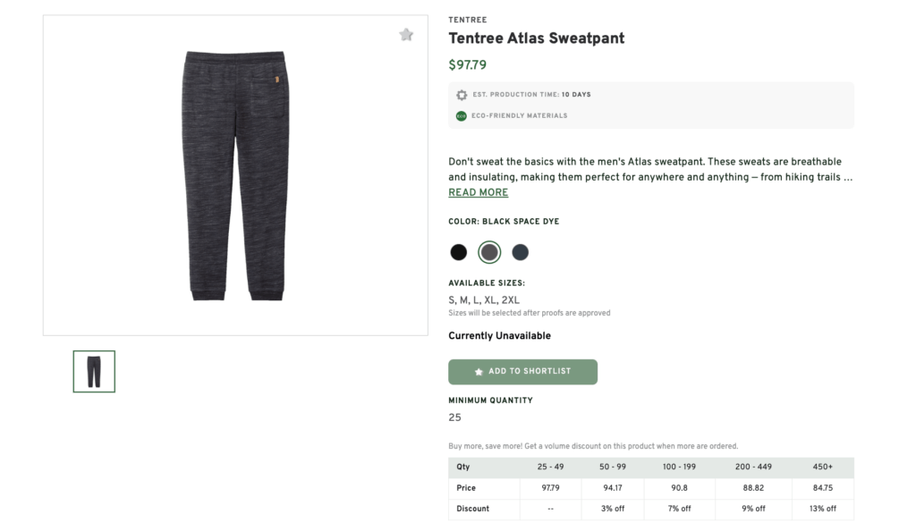This screenshot has width=916, height=531.
Task: Click the $97.79 price text
Action: (467, 64)
